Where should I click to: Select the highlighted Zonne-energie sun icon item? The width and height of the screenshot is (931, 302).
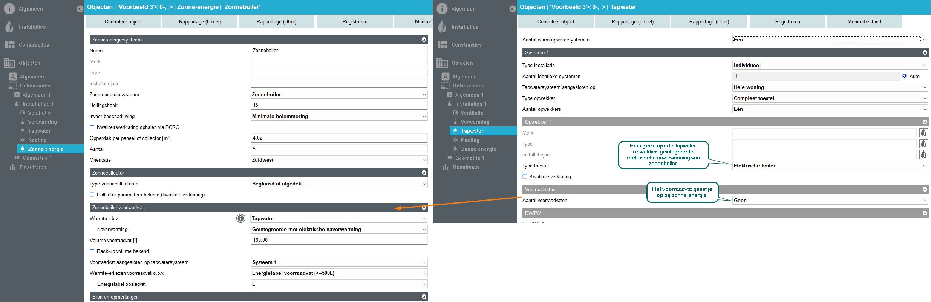(x=46, y=149)
